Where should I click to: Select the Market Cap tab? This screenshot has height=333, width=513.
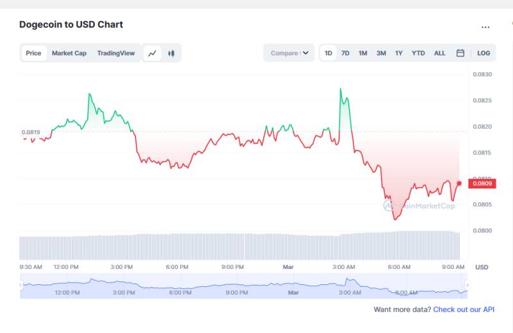[x=69, y=53]
